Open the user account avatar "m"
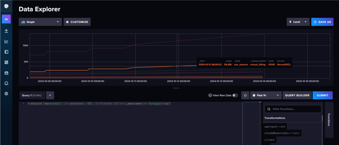Viewport: 339px width, 145px height. [x=6, y=19]
